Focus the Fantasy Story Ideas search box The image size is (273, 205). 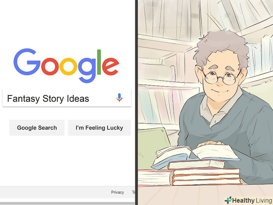pyautogui.click(x=67, y=98)
